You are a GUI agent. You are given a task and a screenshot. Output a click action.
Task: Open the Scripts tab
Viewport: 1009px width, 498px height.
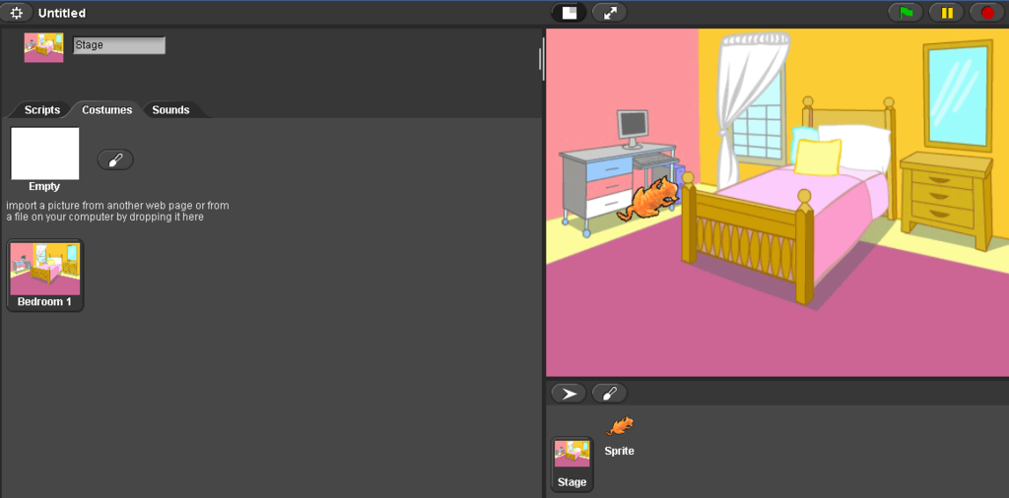tap(41, 110)
